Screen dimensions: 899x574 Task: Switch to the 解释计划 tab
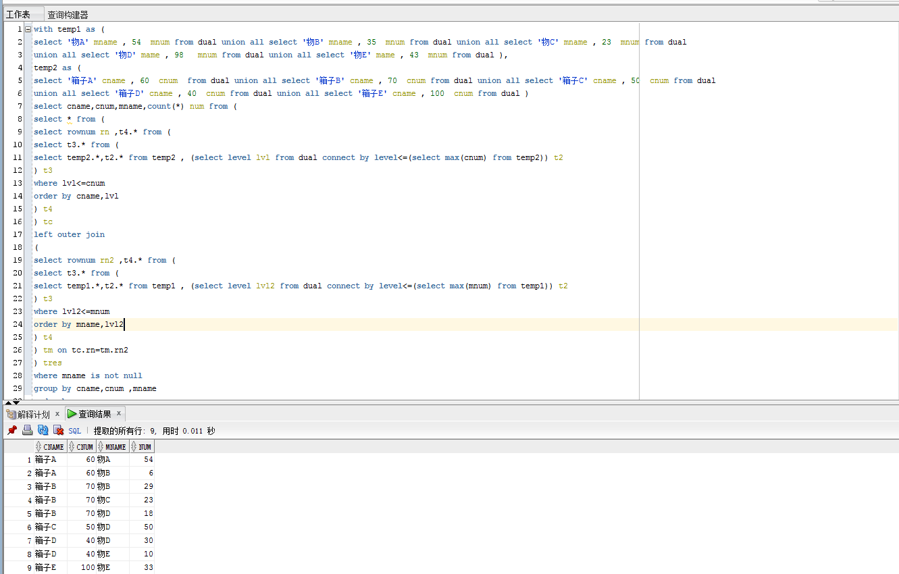click(33, 414)
